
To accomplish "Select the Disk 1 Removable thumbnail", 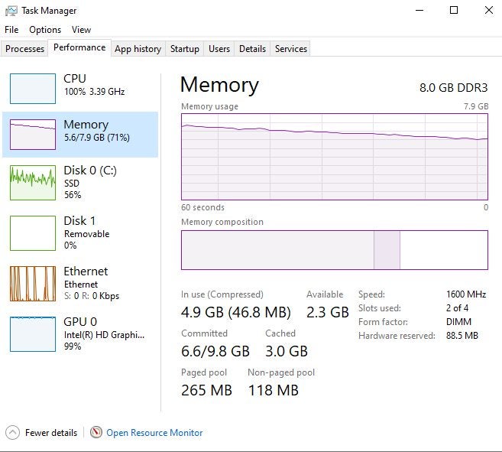I will point(33,233).
